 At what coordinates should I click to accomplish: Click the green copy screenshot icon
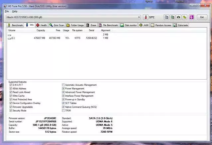172,17
